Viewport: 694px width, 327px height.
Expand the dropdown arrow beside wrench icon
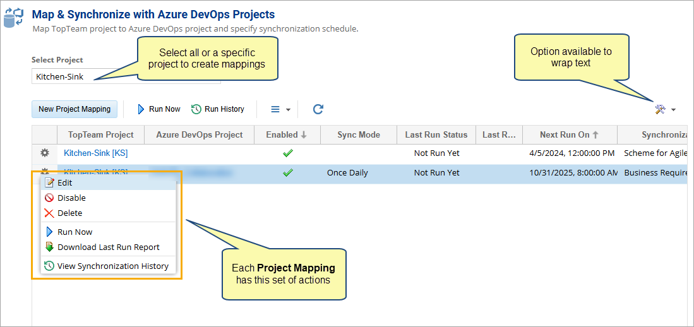(673, 110)
